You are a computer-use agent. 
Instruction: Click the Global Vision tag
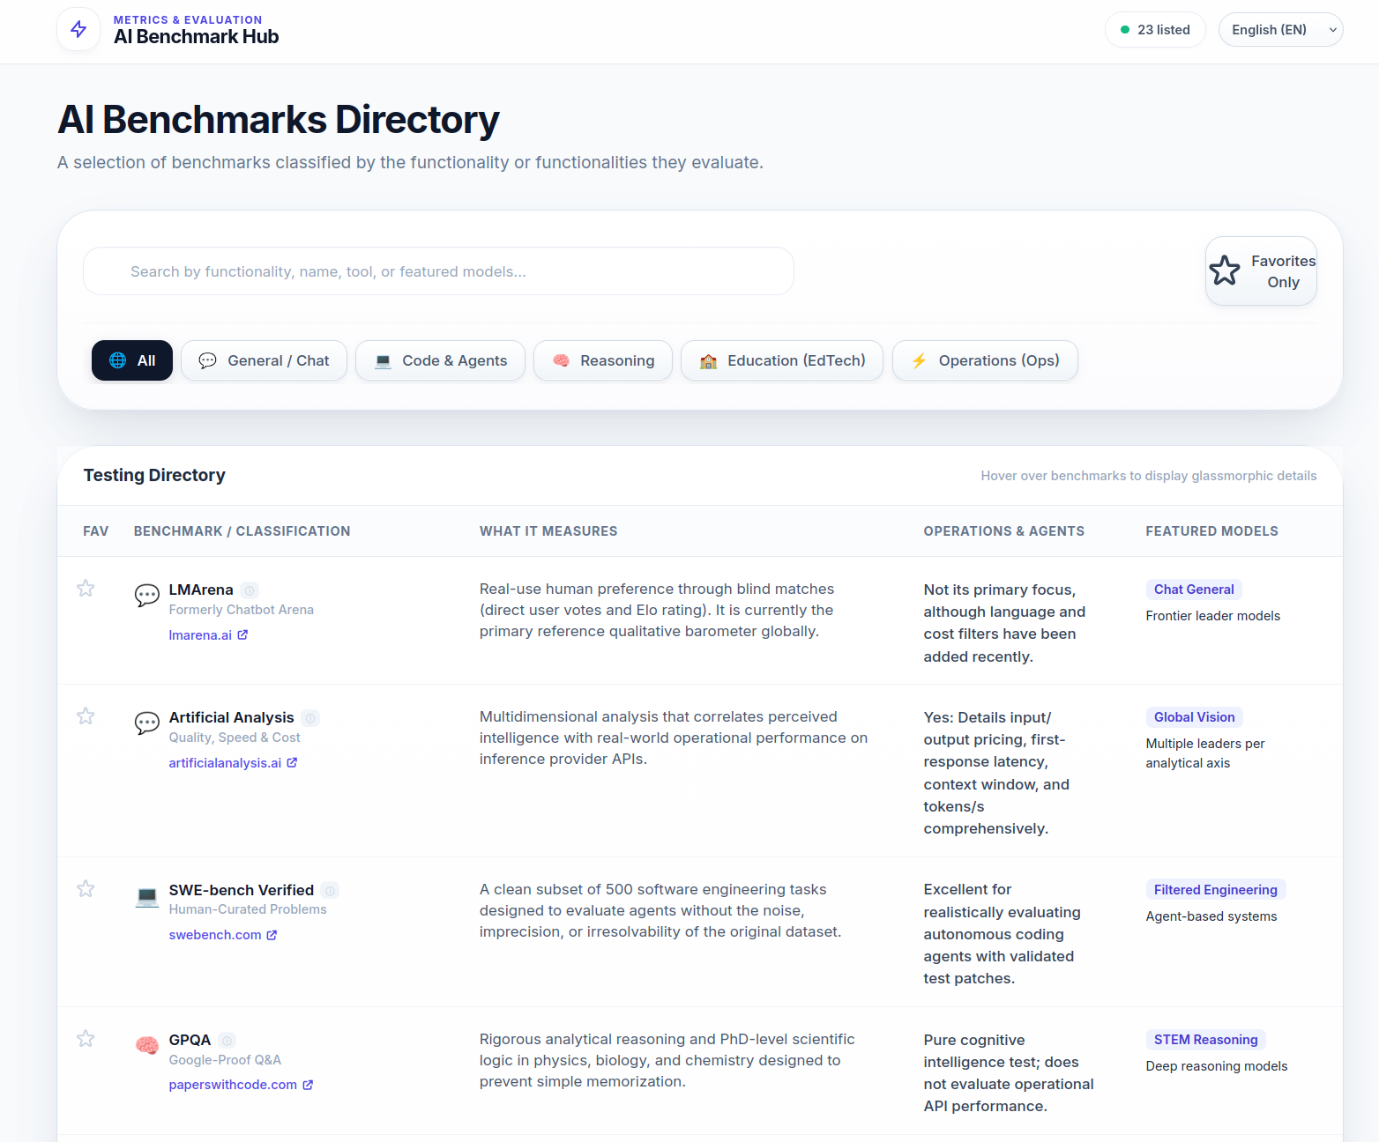1194,717
